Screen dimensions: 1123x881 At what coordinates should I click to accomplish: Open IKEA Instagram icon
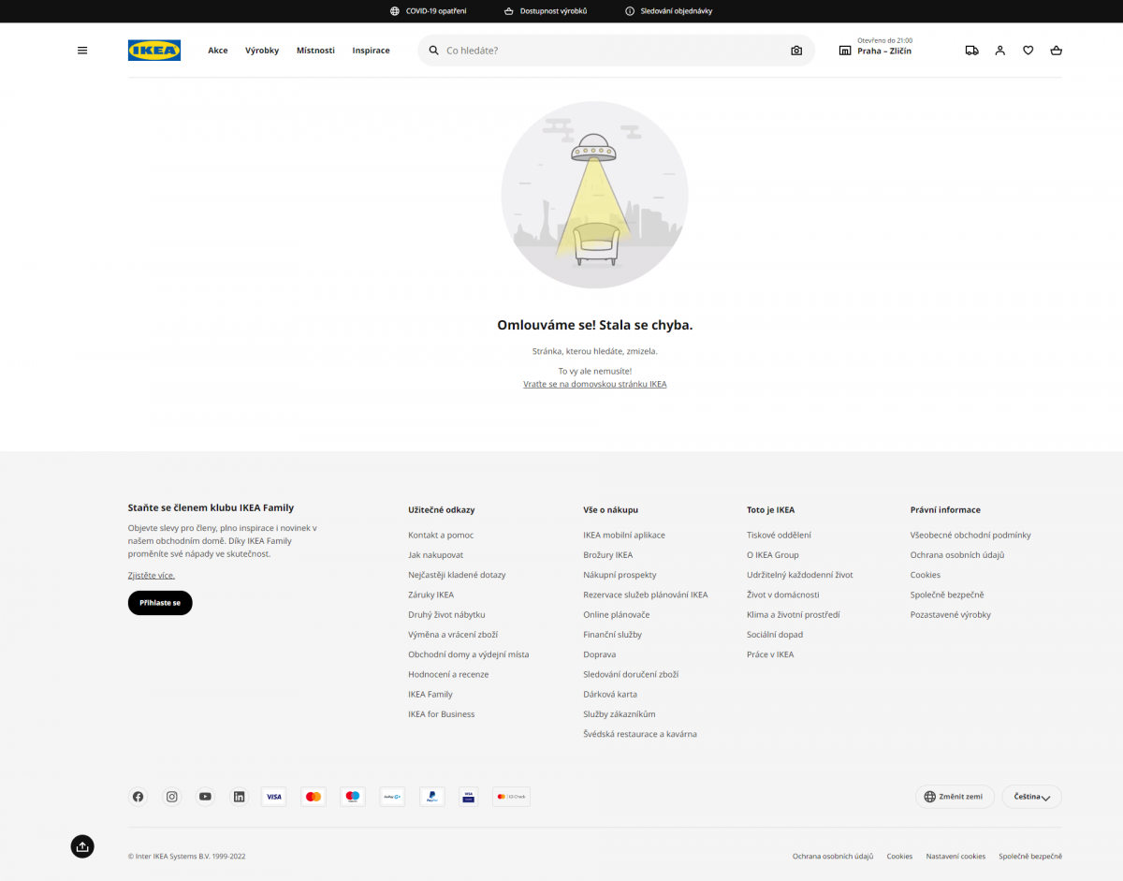pos(172,797)
